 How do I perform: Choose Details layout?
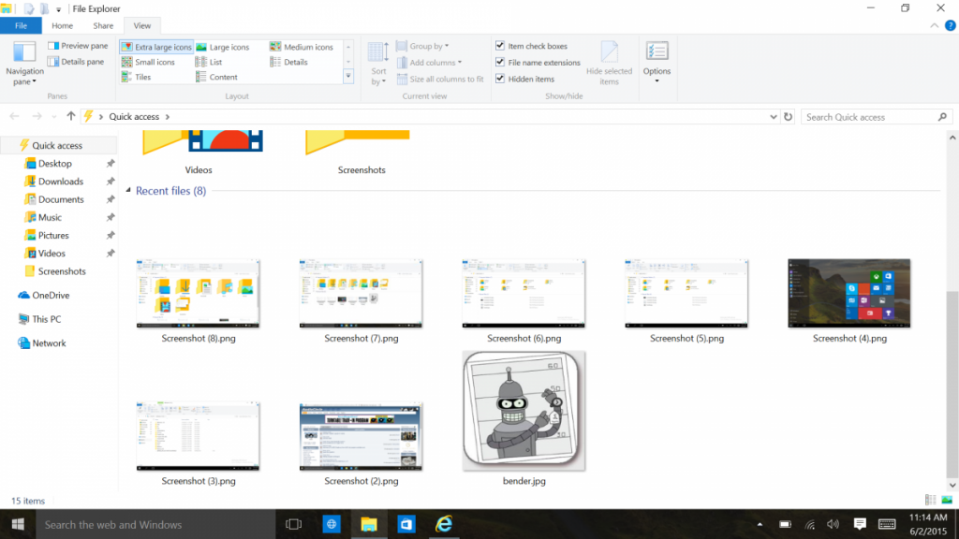(x=288, y=62)
